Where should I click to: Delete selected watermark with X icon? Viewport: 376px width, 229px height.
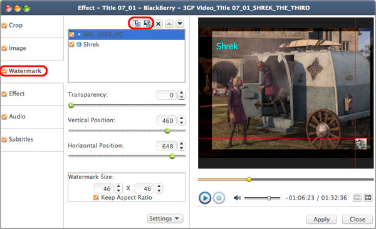159,24
